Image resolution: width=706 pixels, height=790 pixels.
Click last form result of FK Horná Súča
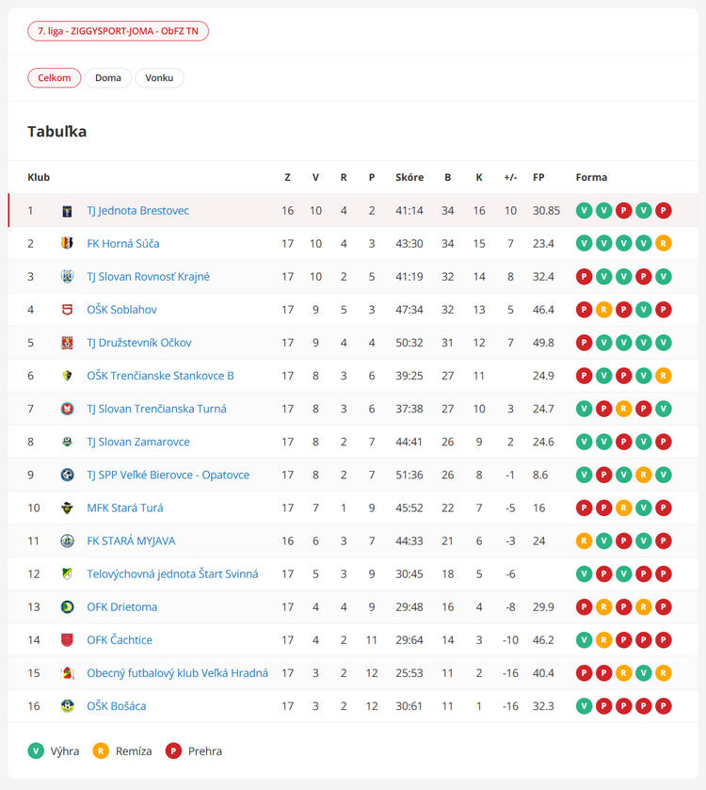point(663,244)
